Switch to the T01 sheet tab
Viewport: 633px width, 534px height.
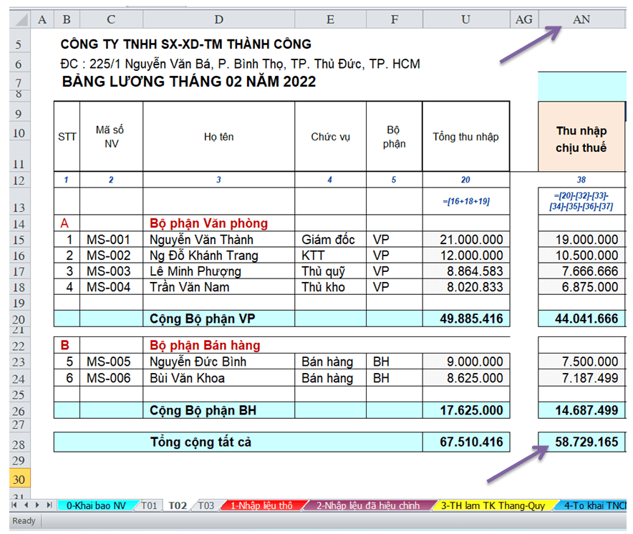click(x=149, y=505)
